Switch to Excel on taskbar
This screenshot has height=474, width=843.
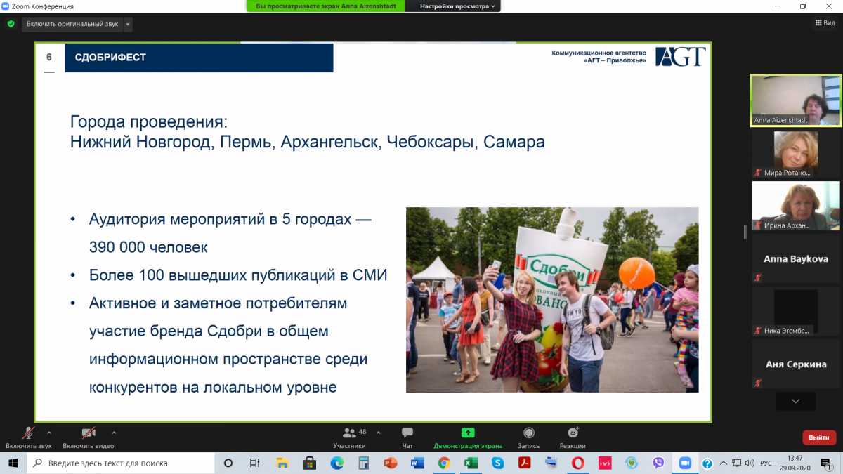click(x=471, y=463)
